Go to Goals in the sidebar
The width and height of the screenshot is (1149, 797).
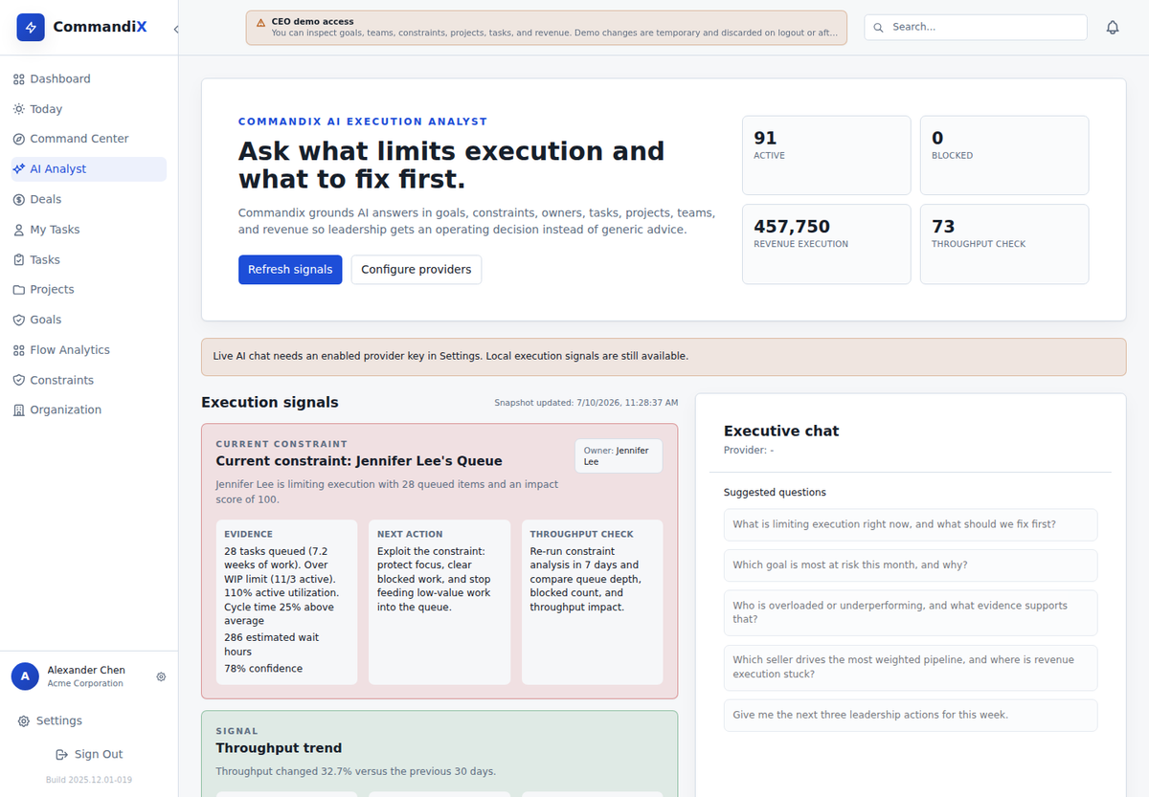(x=88, y=320)
